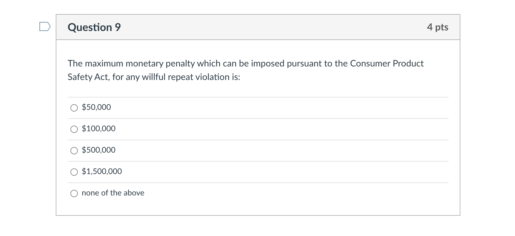Mark the last answer choice as selected
This screenshot has height=236, width=515.
(x=74, y=193)
